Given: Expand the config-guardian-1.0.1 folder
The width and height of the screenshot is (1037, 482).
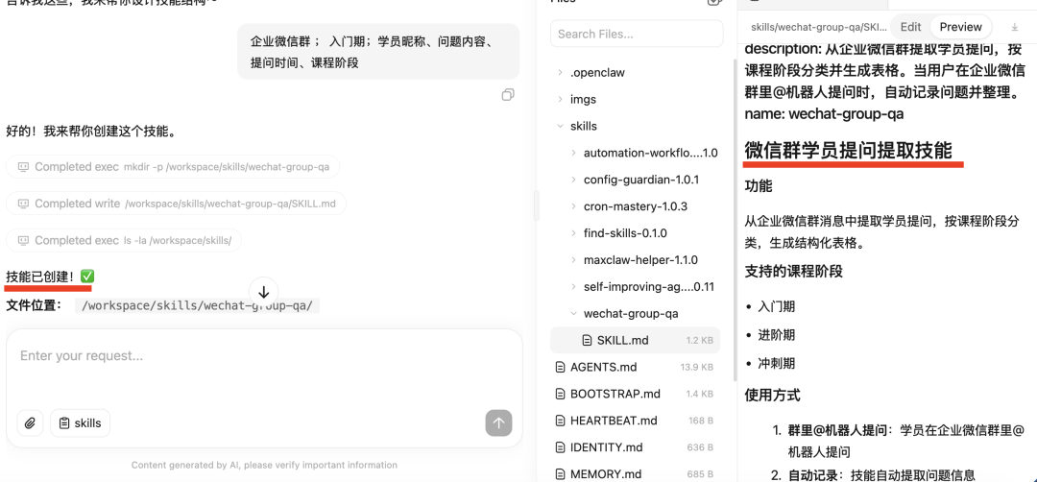Looking at the screenshot, I should click(573, 180).
